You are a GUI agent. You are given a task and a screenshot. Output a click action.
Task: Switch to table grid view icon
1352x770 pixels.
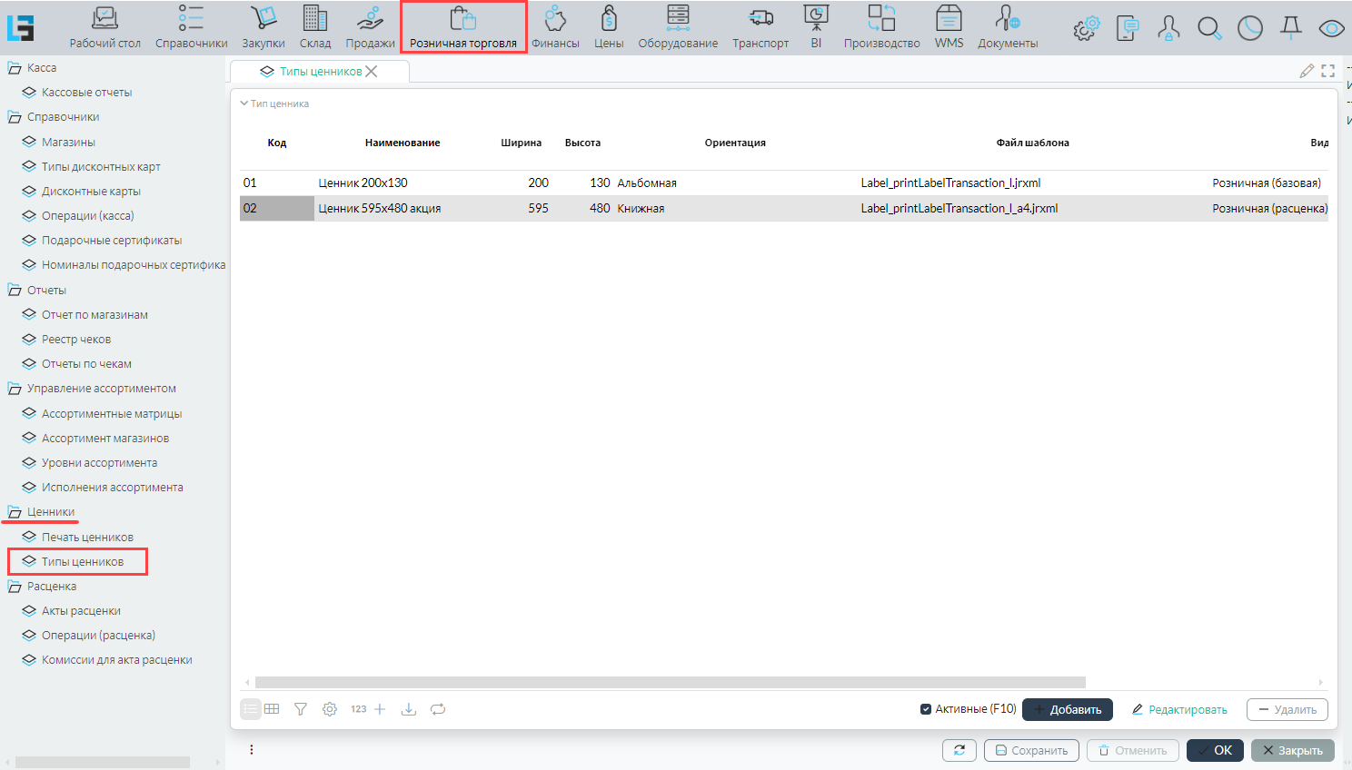pos(272,709)
